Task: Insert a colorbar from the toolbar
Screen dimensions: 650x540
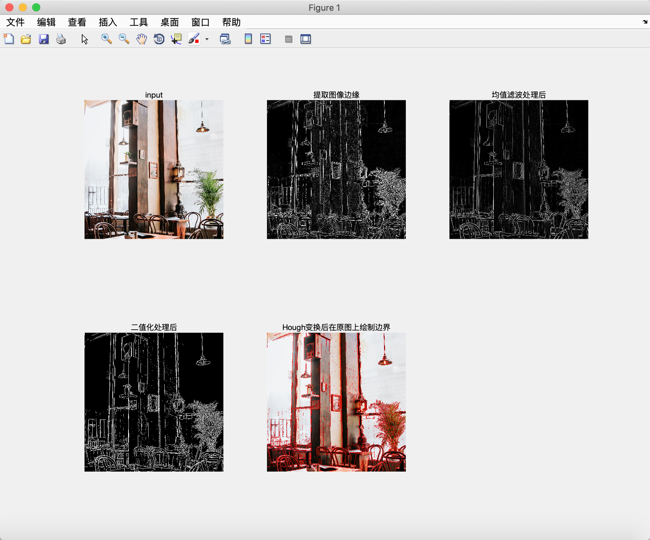Action: click(248, 39)
